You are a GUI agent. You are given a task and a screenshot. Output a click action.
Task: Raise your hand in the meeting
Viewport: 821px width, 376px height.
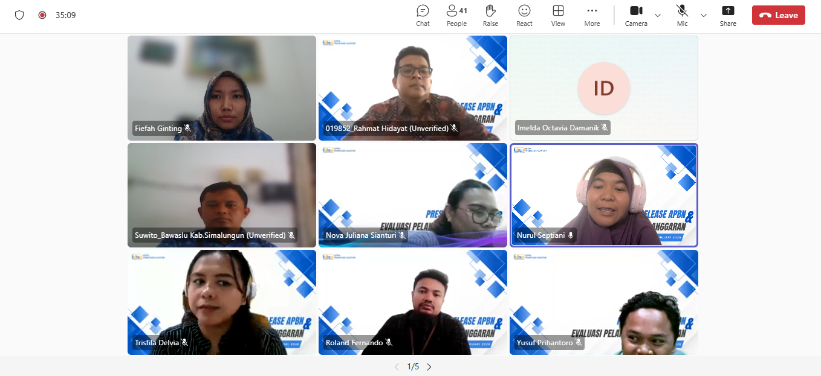click(x=490, y=15)
